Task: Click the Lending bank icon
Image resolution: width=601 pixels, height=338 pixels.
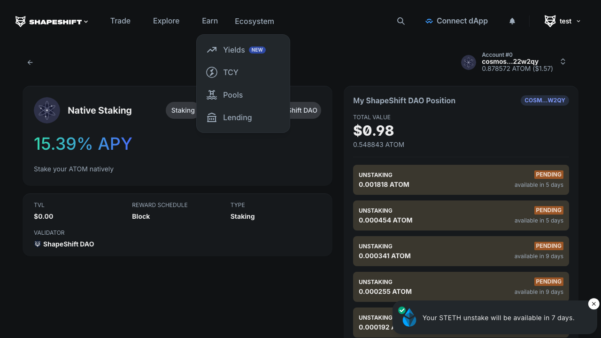Action: click(x=211, y=117)
